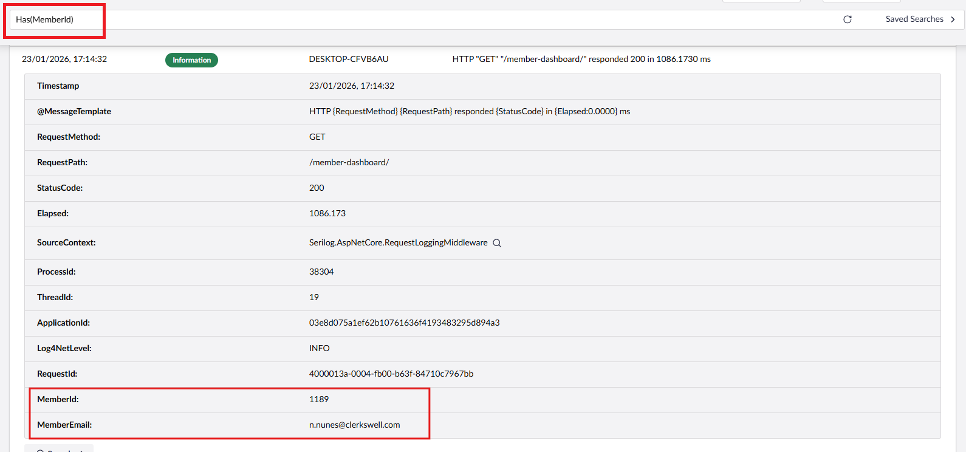966x452 pixels.
Task: Click the ProcessId value 38304
Action: (x=321, y=272)
